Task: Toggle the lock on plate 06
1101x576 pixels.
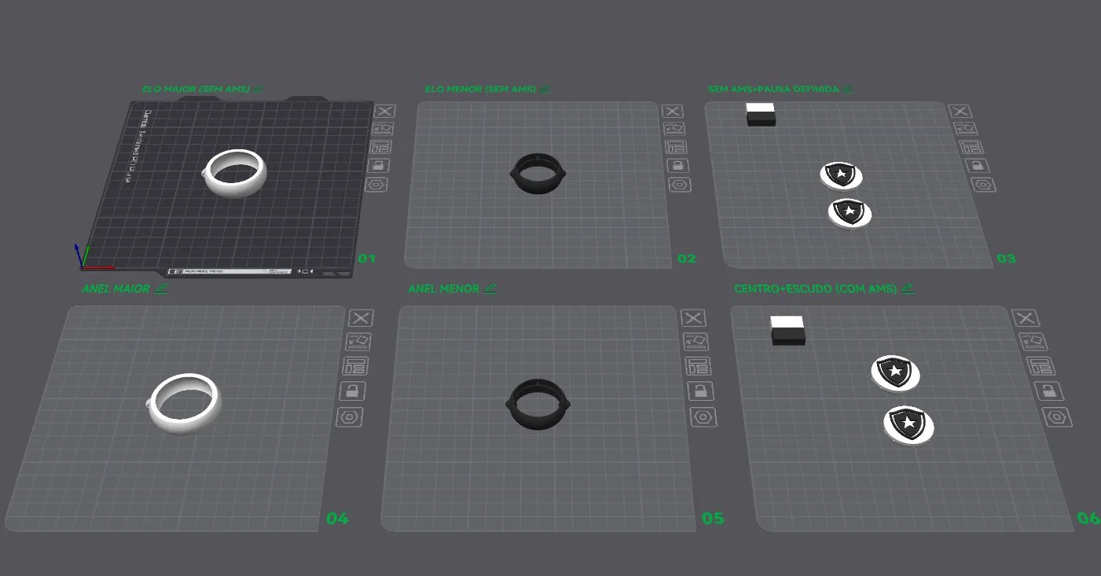Action: point(1047,391)
